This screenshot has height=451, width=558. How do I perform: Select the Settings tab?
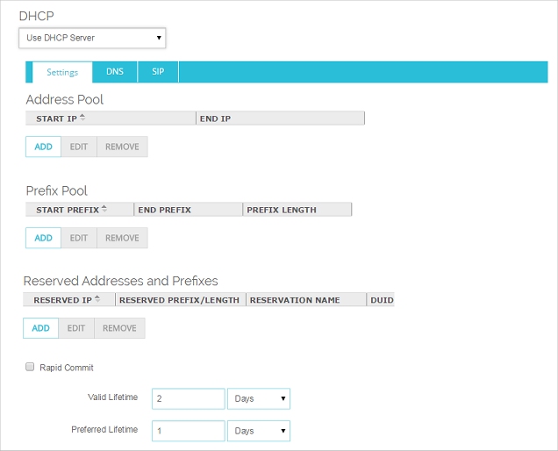pyautogui.click(x=62, y=72)
